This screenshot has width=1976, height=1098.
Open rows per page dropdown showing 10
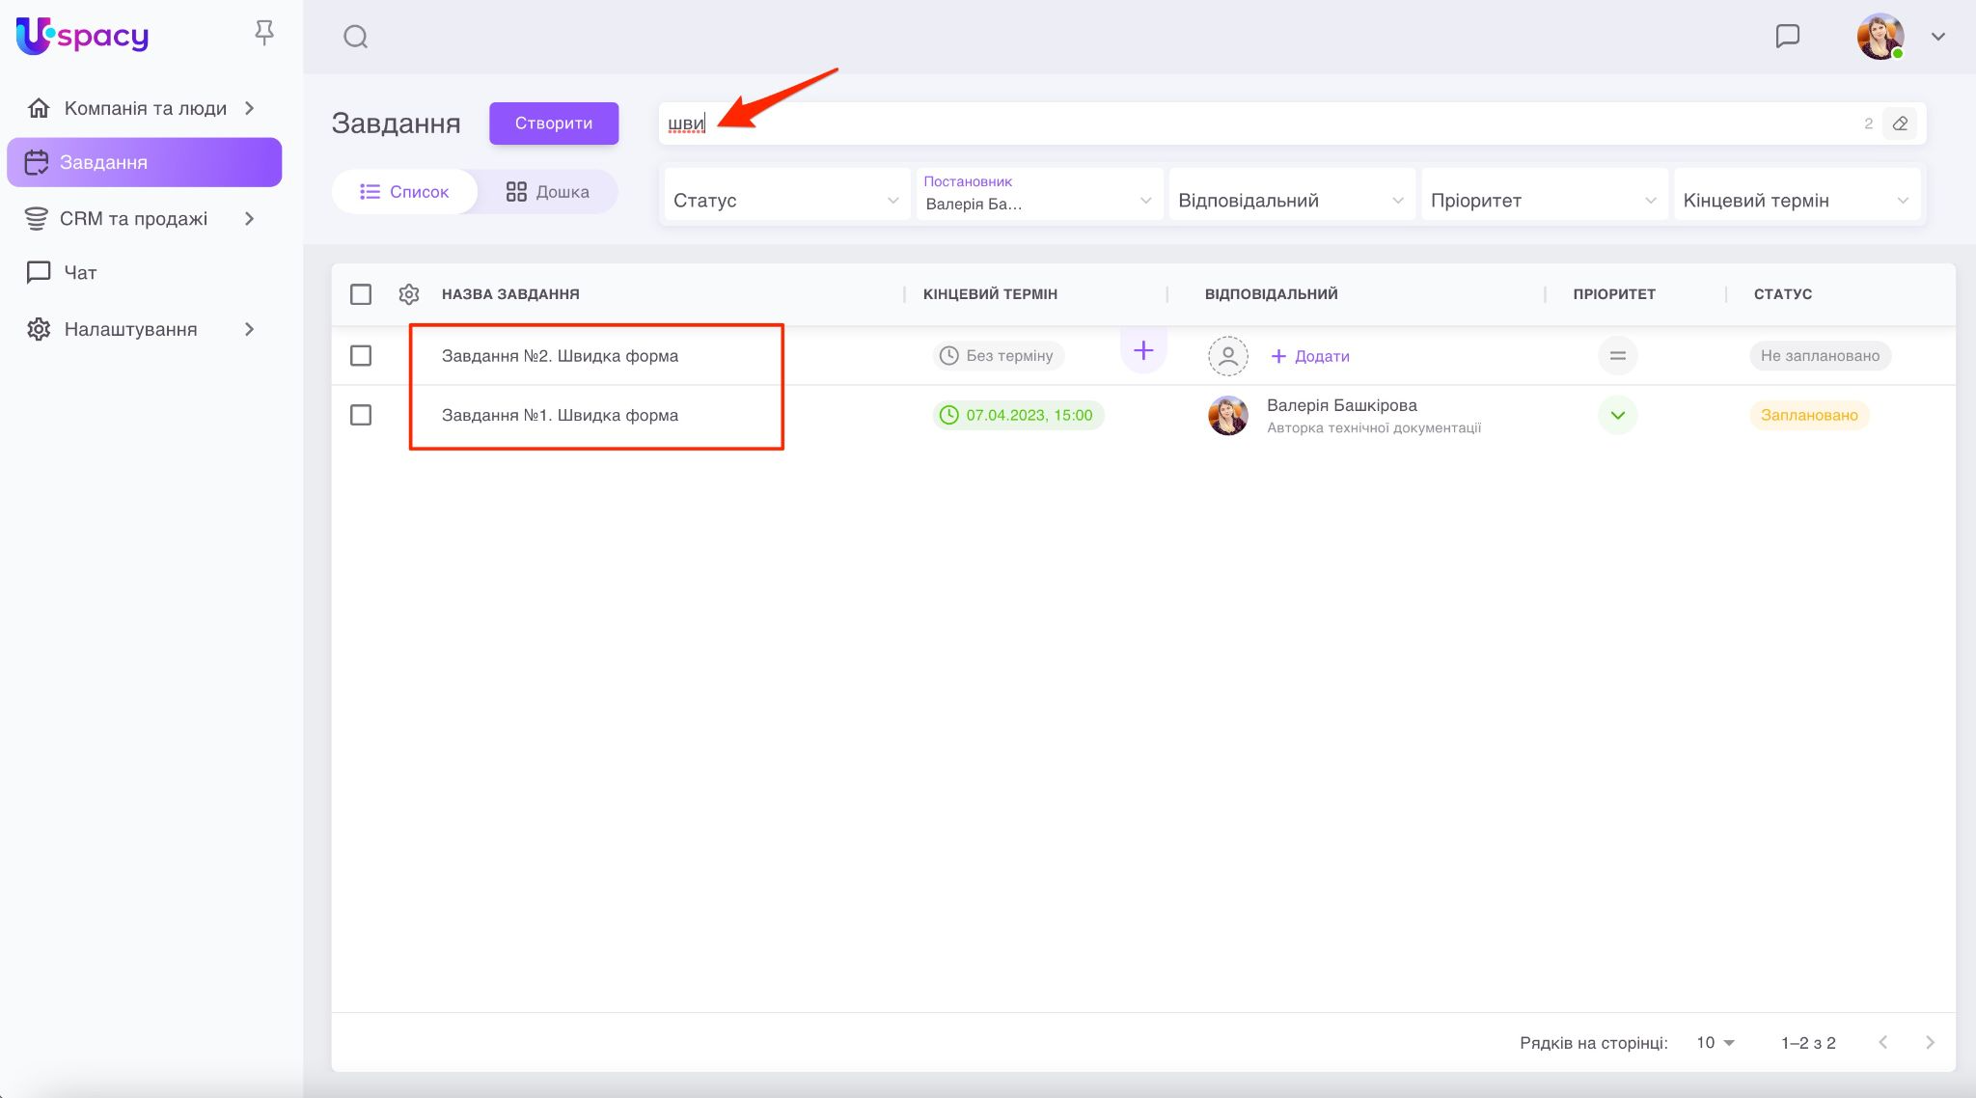tap(1715, 1043)
